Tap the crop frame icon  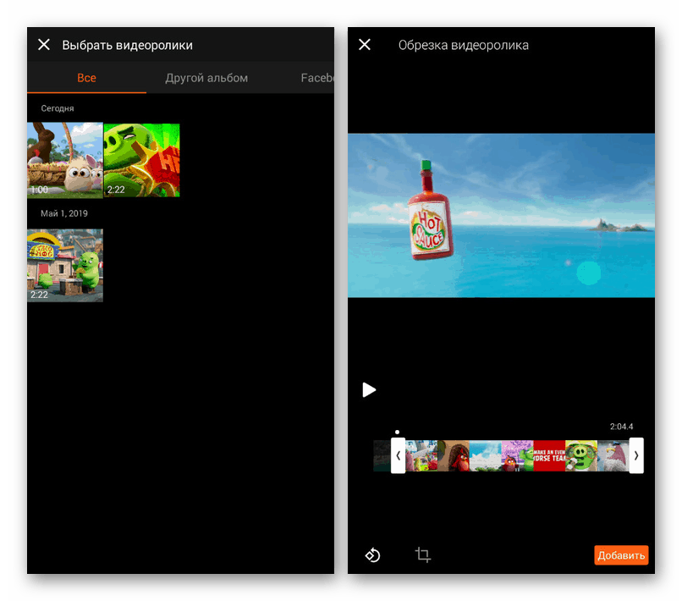click(423, 555)
